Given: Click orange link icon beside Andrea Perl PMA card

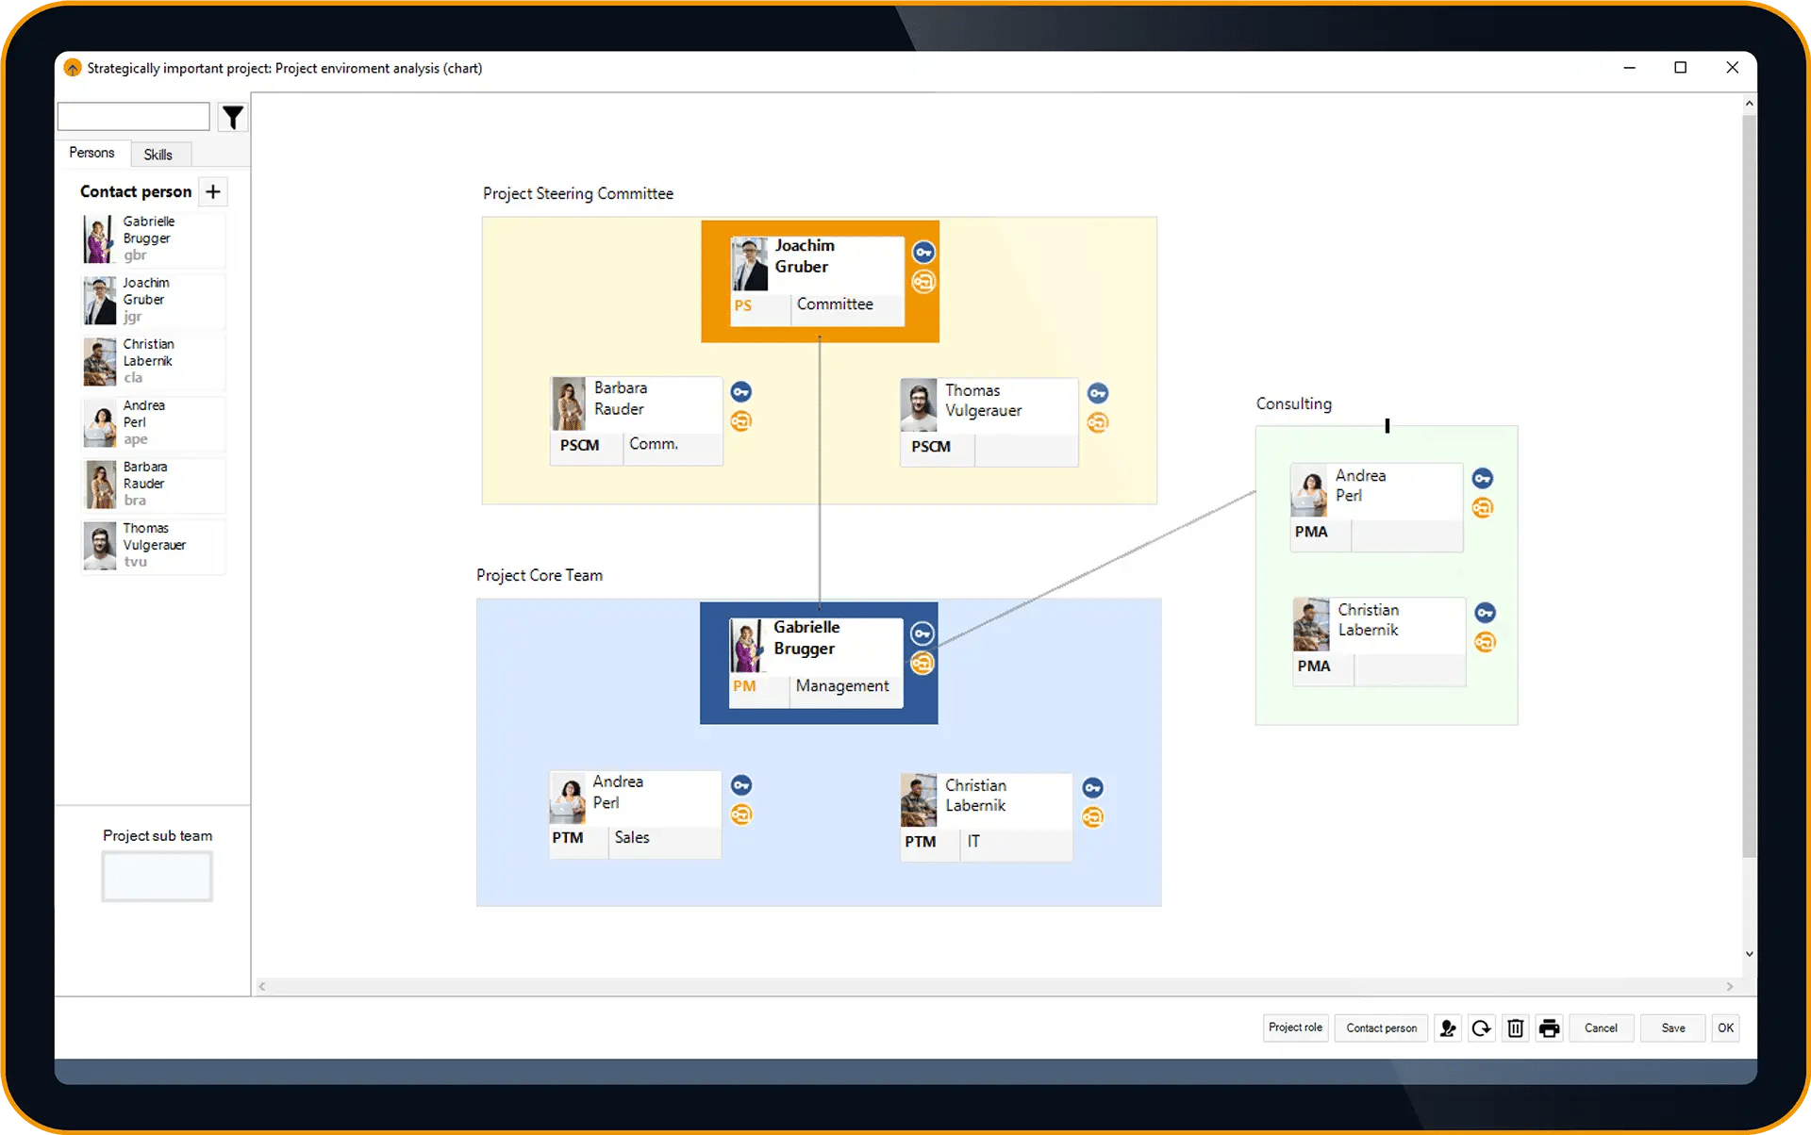Looking at the screenshot, I should (1483, 508).
